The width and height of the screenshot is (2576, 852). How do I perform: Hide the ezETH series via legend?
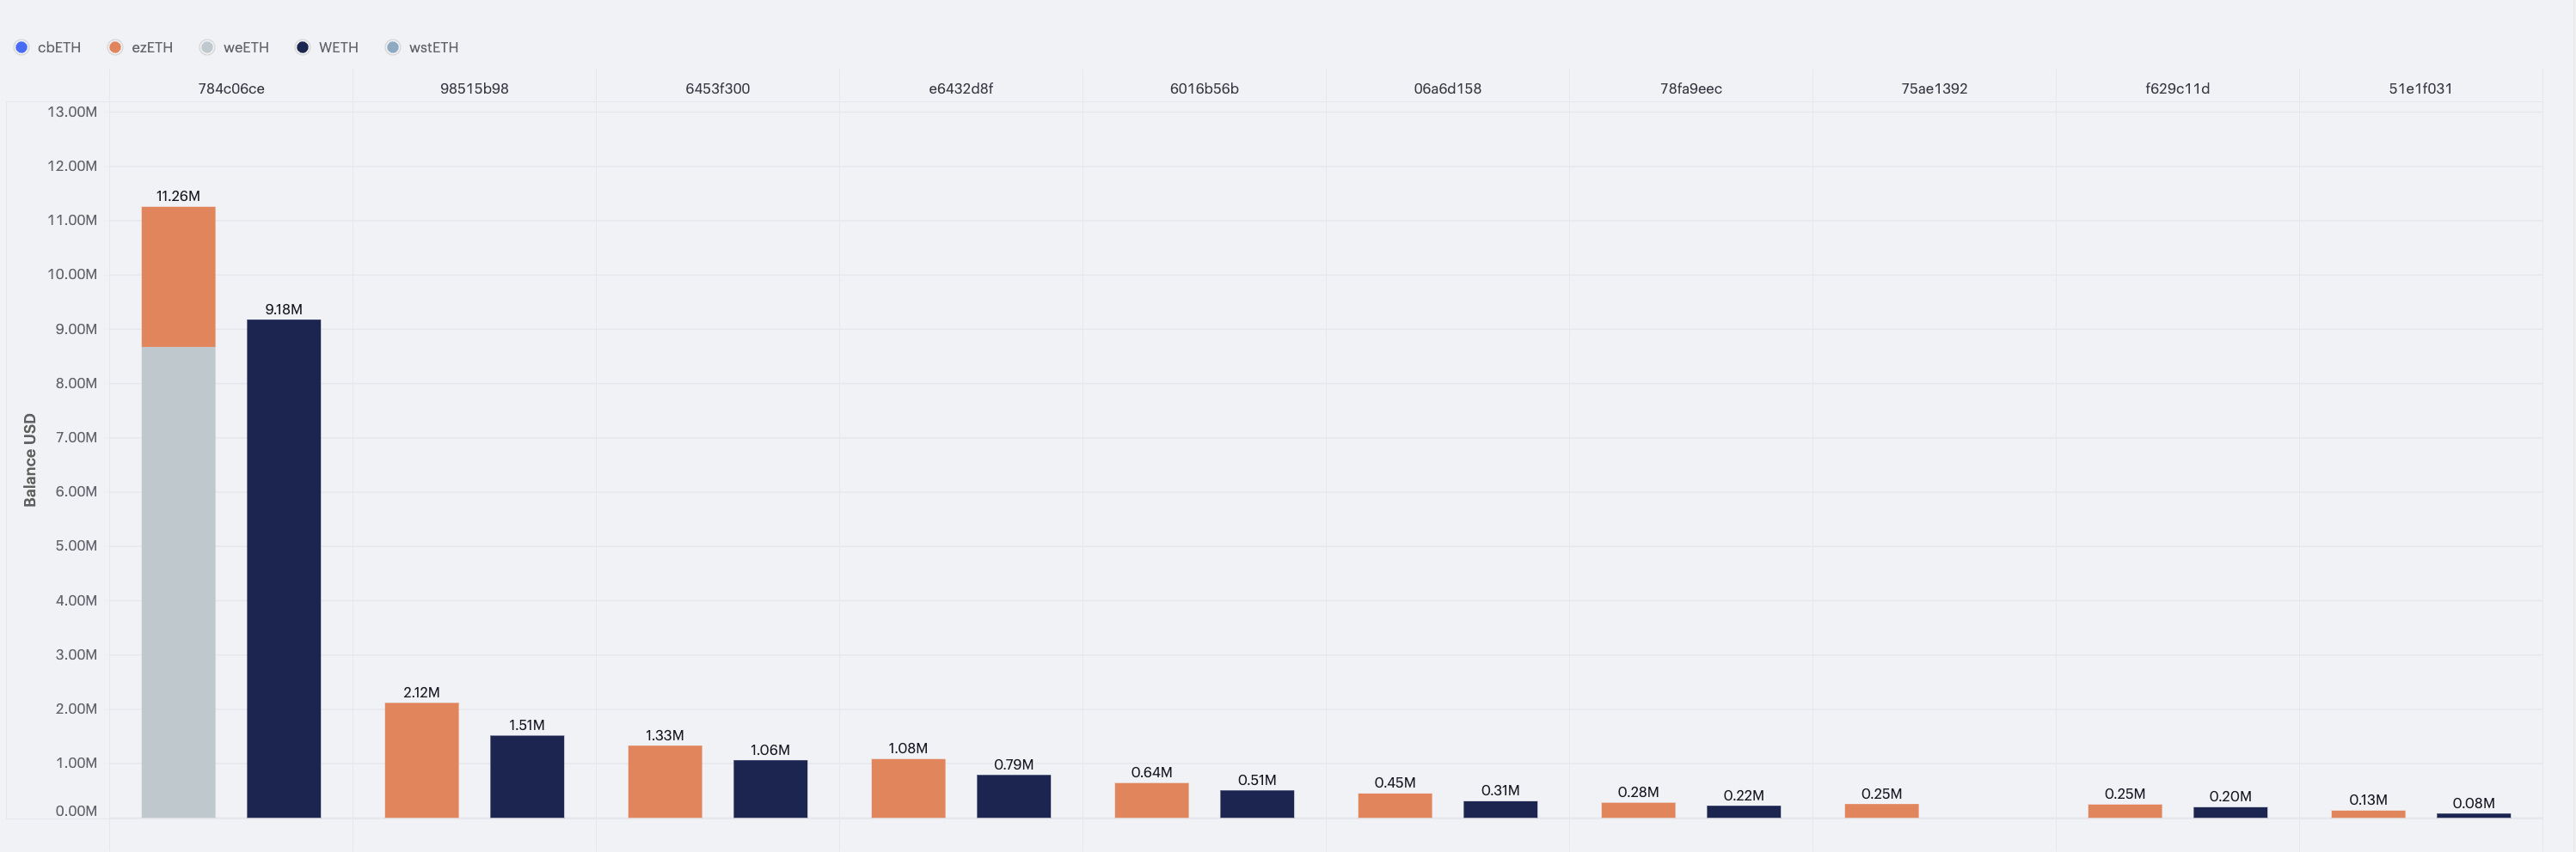[140, 47]
